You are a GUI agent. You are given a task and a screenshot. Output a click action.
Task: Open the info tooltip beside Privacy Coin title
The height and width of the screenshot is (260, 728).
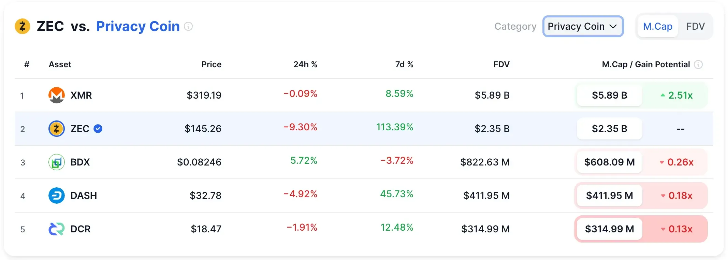point(189,26)
